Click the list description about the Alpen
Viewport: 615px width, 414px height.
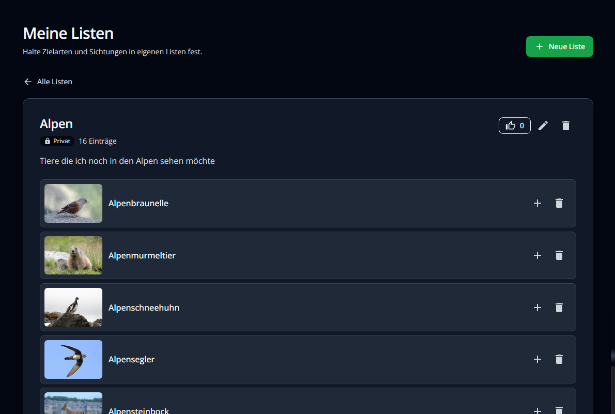pyautogui.click(x=127, y=161)
